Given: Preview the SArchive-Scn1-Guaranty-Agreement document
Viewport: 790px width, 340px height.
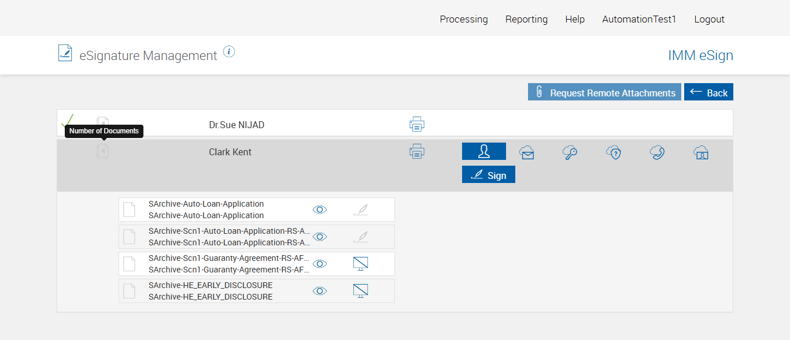Looking at the screenshot, I should pyautogui.click(x=320, y=264).
